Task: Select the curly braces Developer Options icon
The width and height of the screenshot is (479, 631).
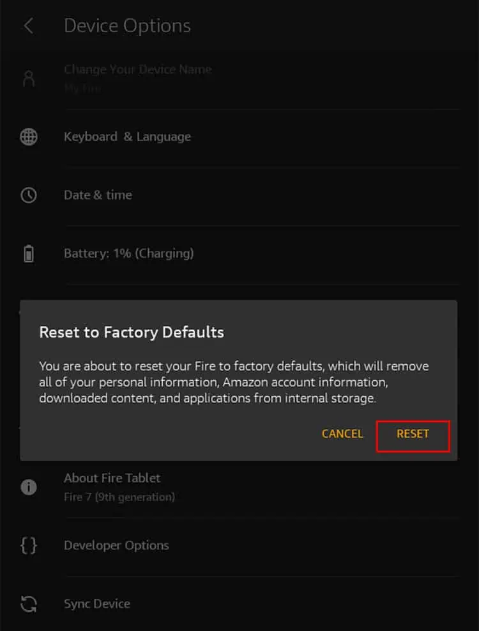Action: 29,545
